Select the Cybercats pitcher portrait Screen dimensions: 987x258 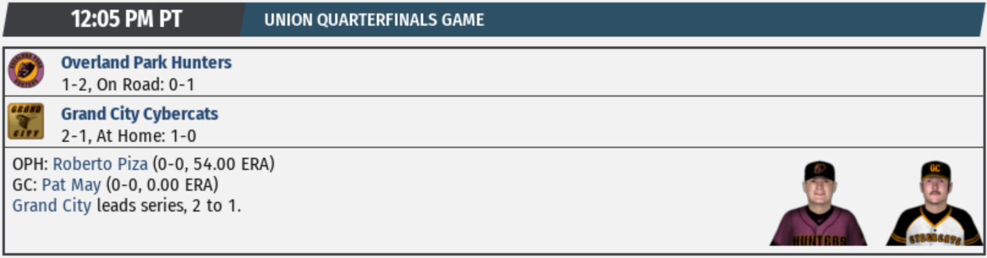point(934,204)
